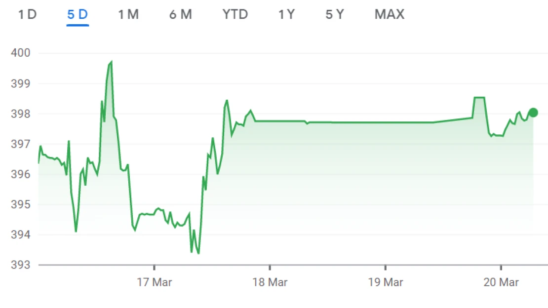
Task: Show the MAX time range
Action: (x=390, y=14)
